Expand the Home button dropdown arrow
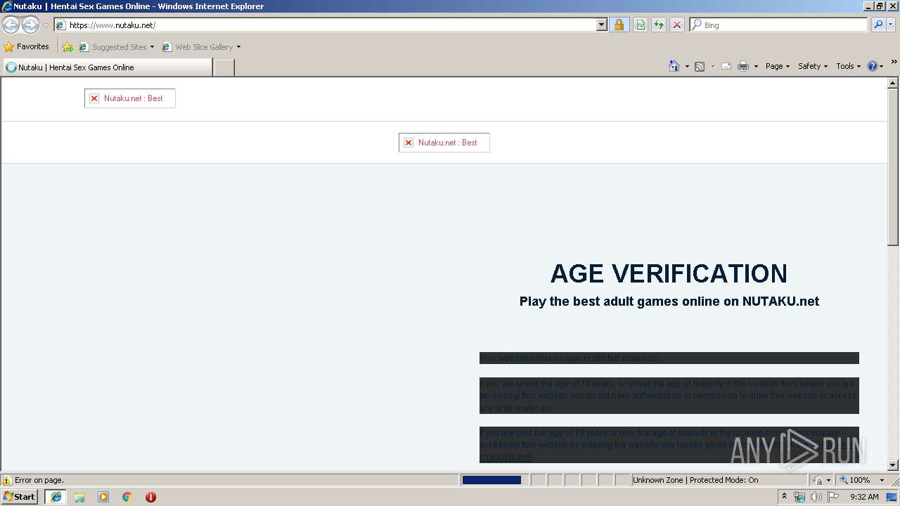This screenshot has width=900, height=506. [x=687, y=66]
